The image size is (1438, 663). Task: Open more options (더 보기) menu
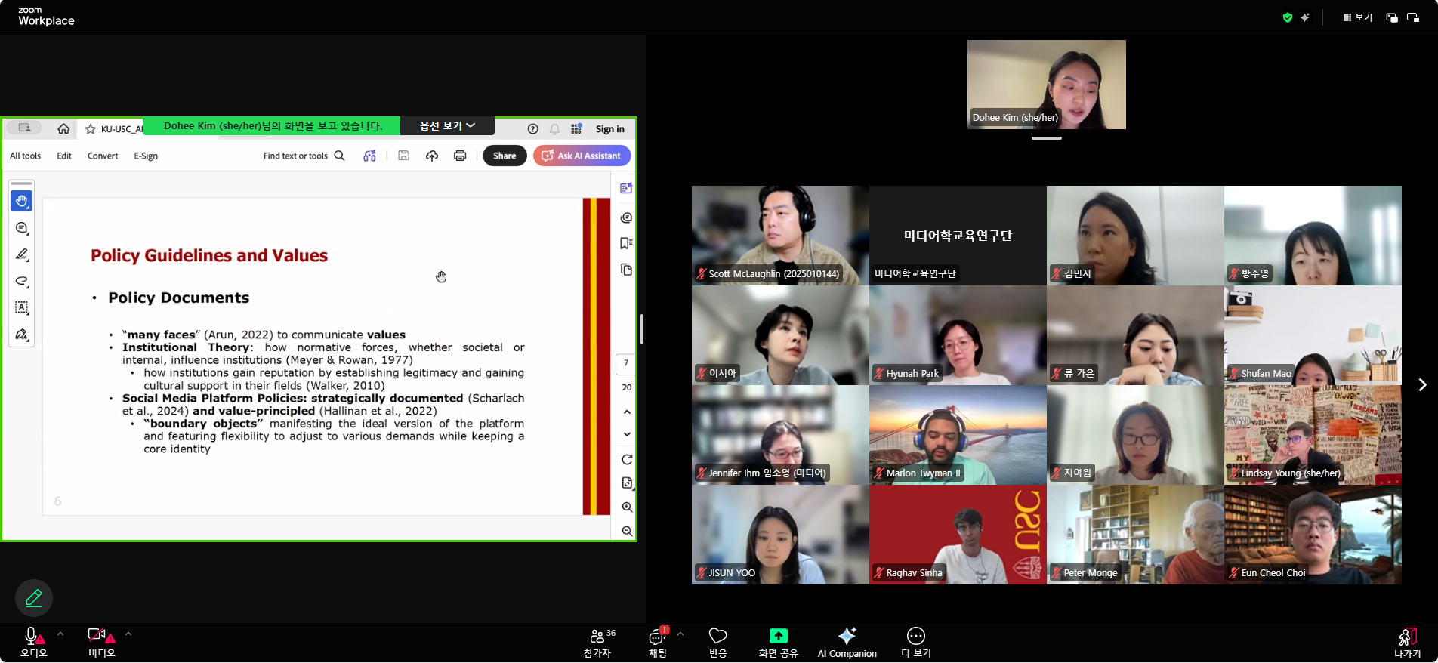click(915, 637)
